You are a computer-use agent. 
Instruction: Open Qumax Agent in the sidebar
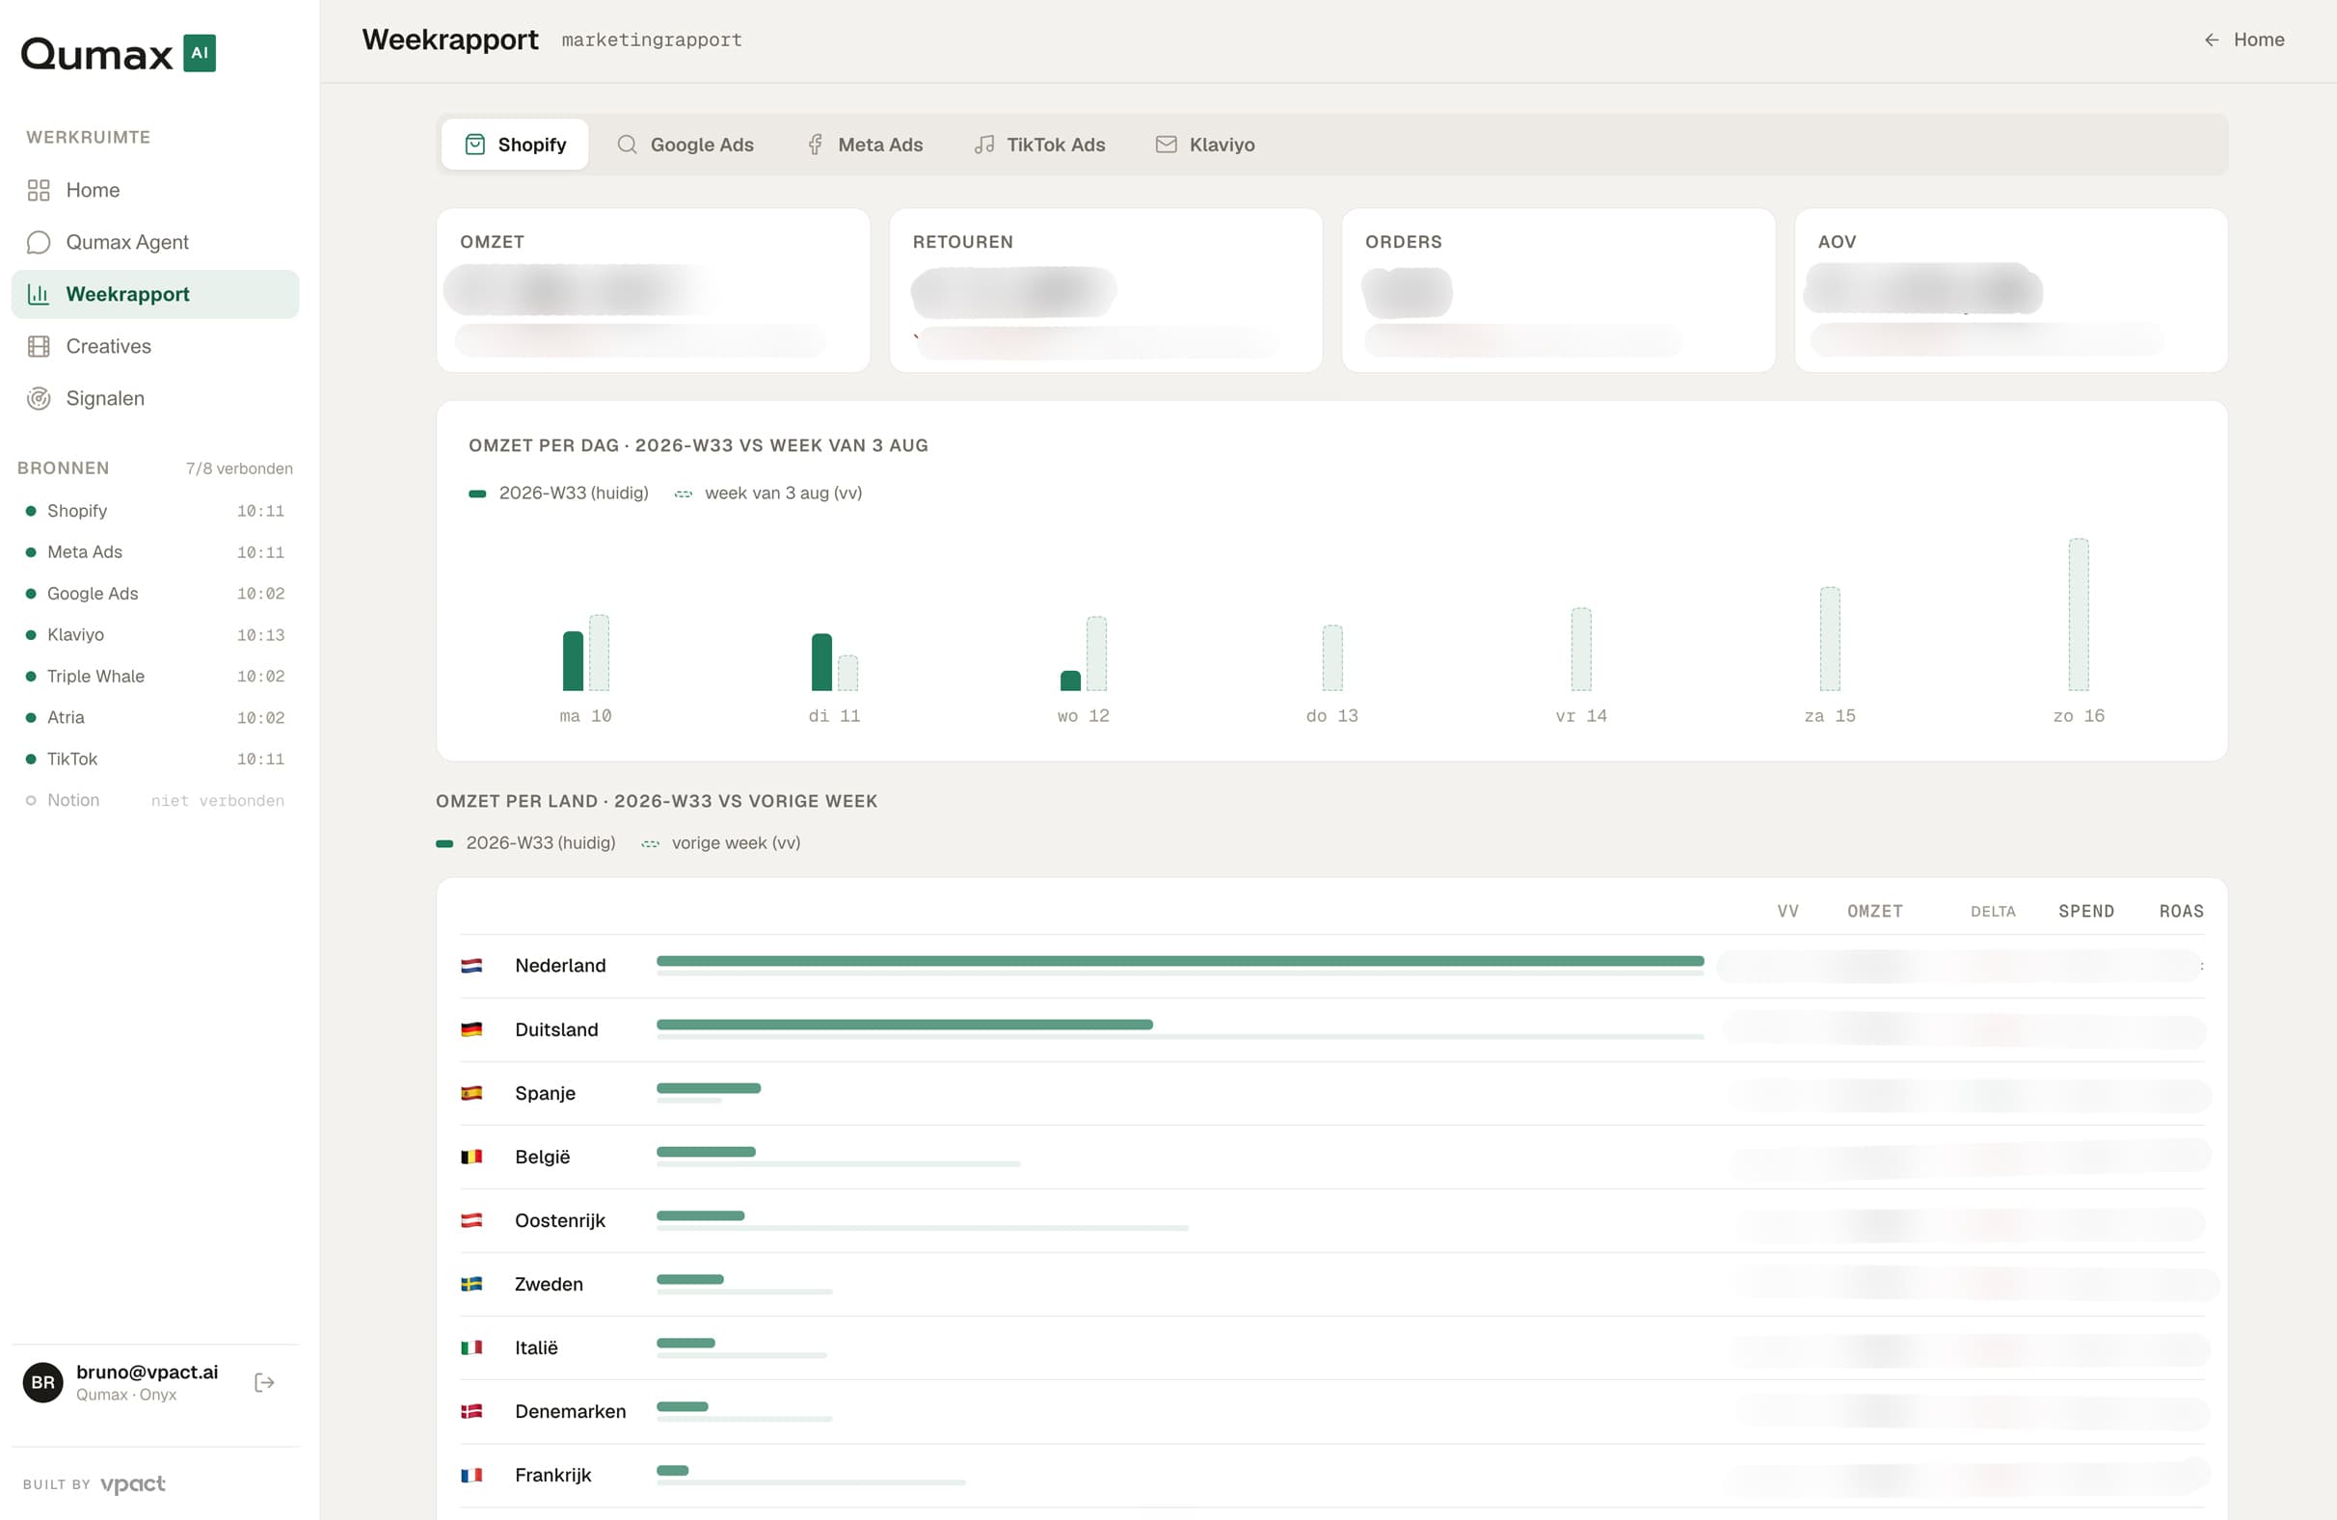click(x=155, y=242)
